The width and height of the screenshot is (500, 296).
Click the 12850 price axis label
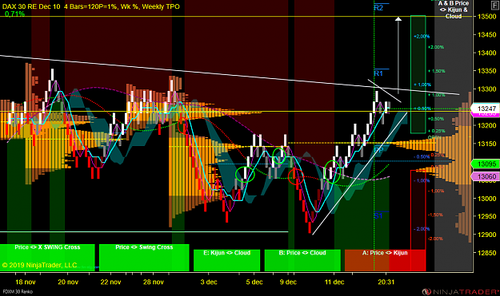click(x=487, y=253)
